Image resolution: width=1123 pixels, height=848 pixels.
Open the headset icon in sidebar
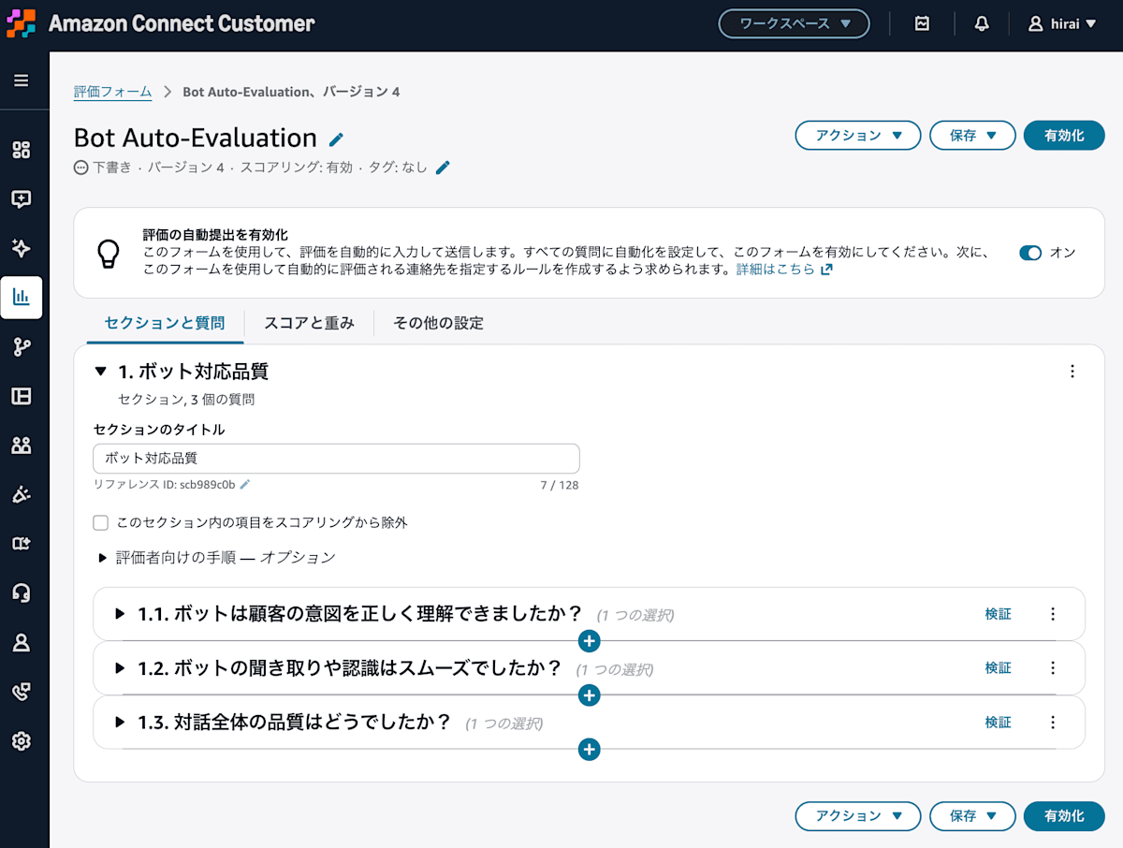coord(21,592)
